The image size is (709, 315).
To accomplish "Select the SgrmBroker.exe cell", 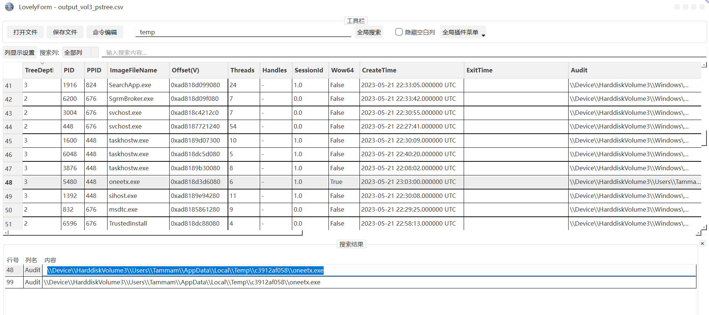I will tap(138, 99).
